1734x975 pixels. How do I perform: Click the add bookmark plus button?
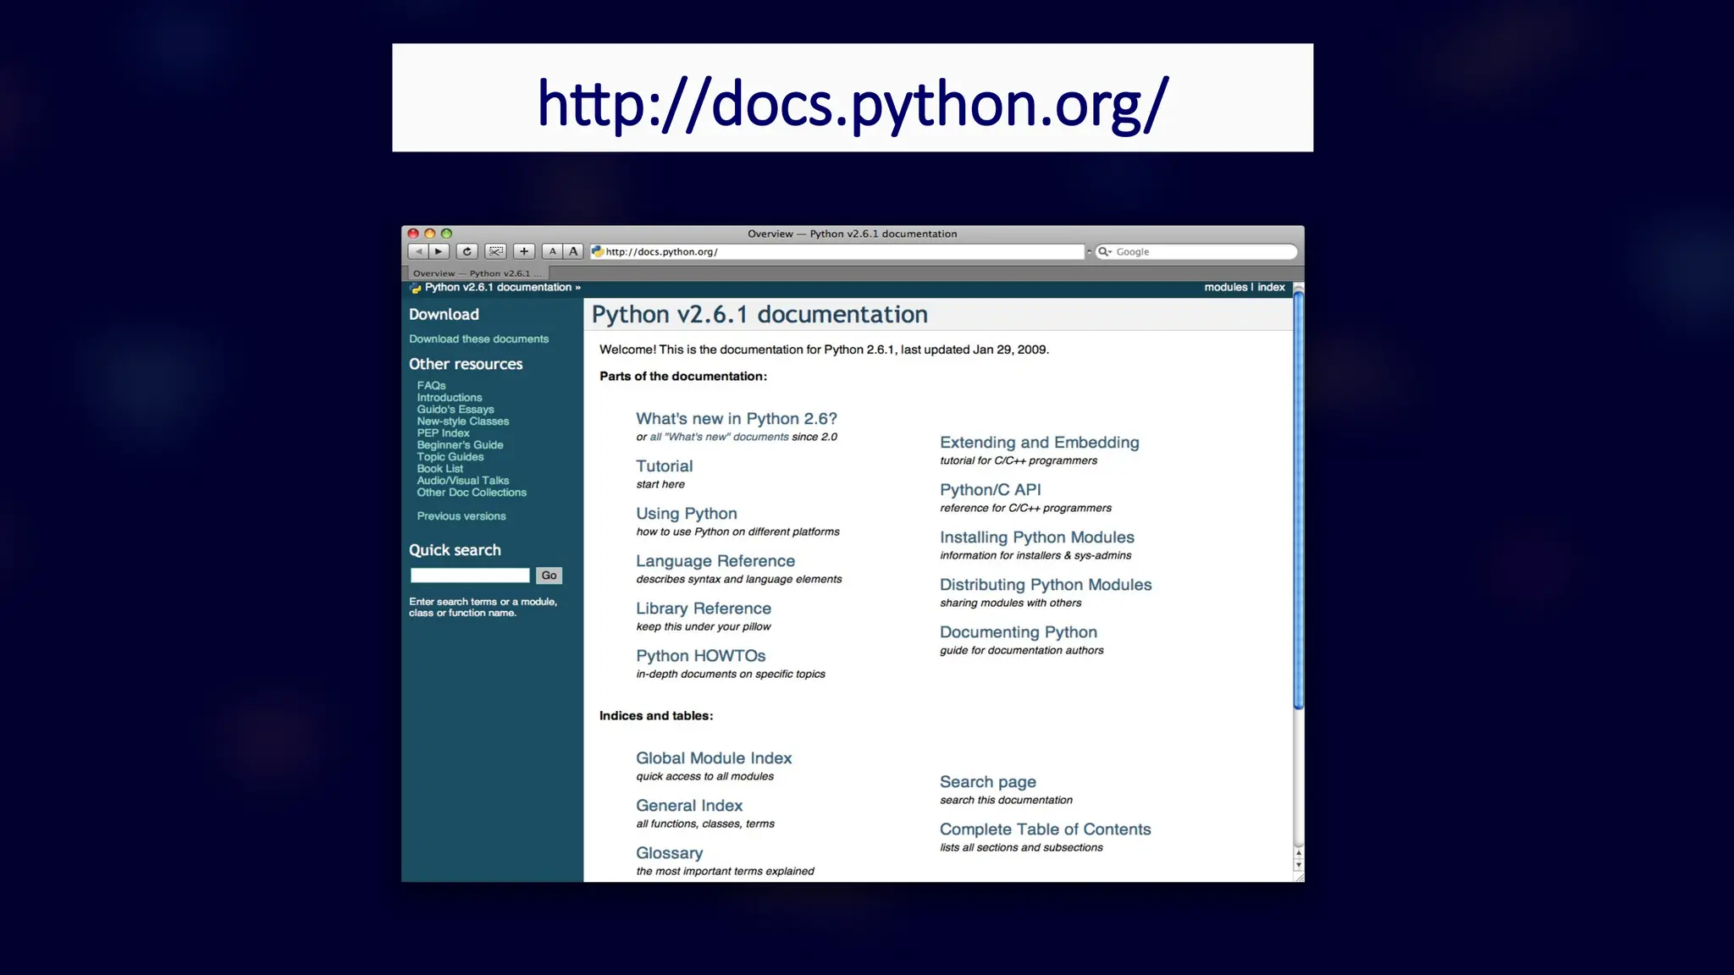(524, 251)
